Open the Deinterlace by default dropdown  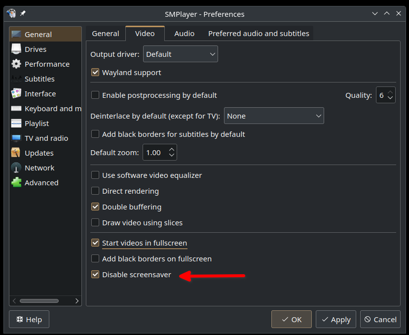[x=274, y=116]
